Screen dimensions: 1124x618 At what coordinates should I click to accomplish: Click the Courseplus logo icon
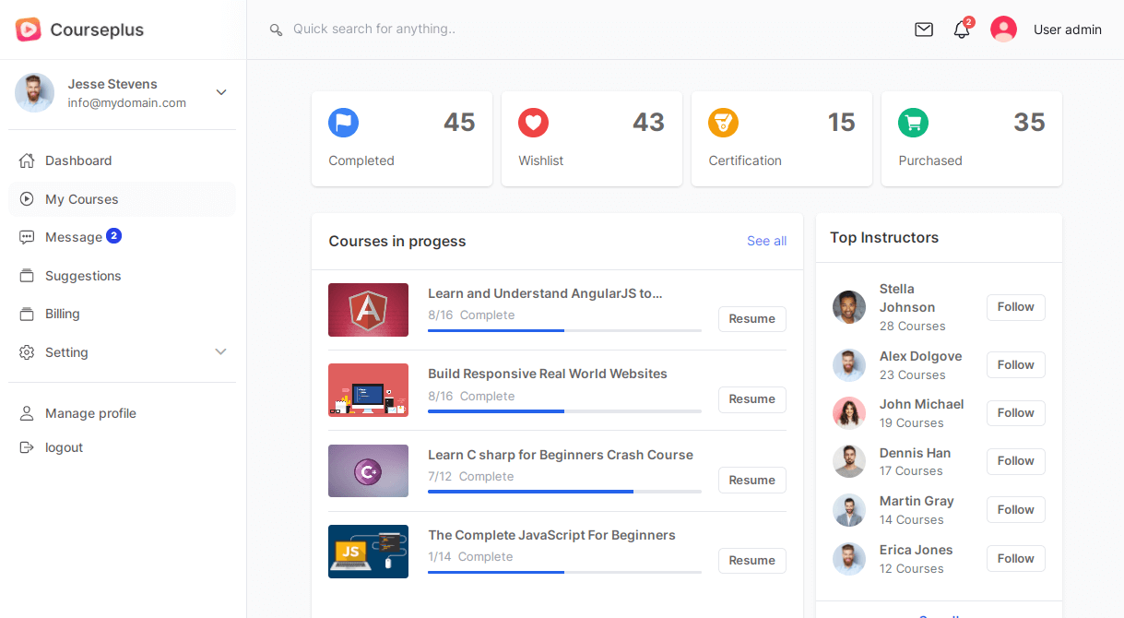coord(29,30)
